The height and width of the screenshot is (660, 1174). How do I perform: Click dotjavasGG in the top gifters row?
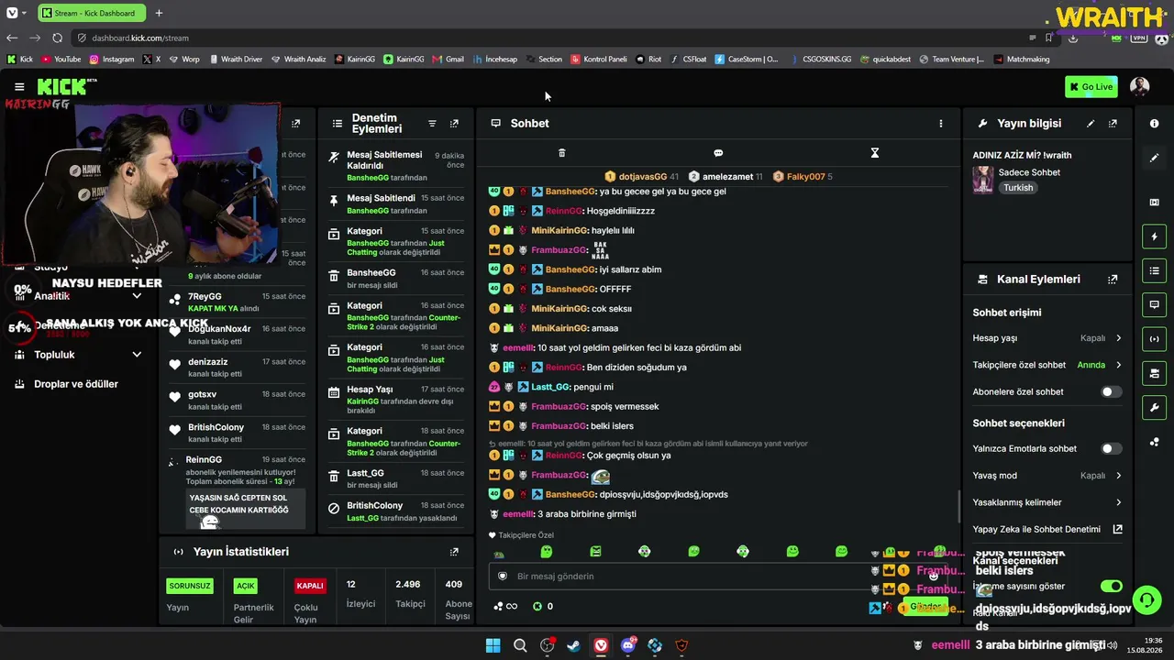(x=642, y=176)
